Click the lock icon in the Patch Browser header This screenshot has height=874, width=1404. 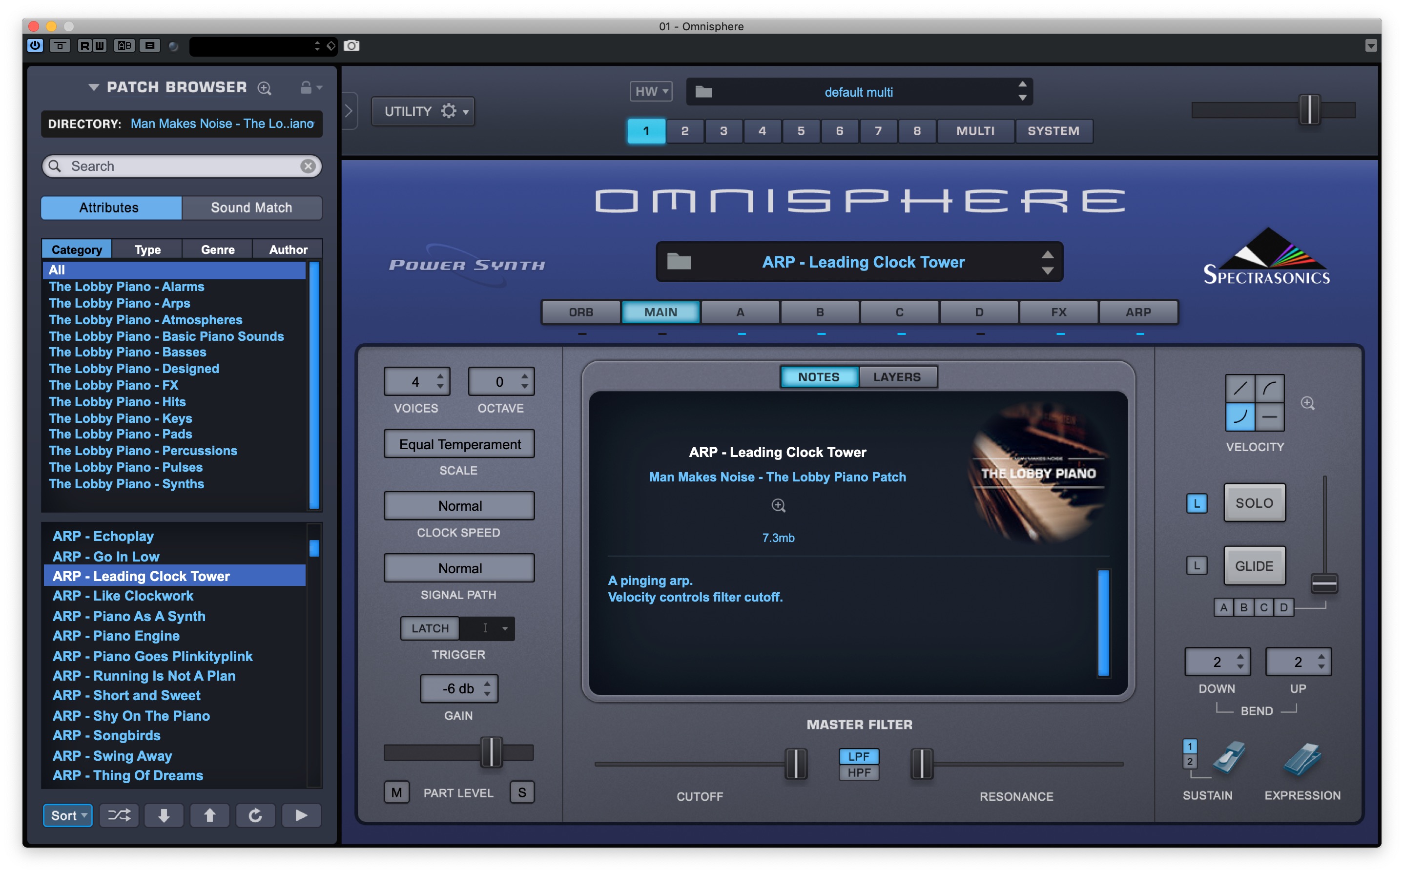(x=305, y=87)
